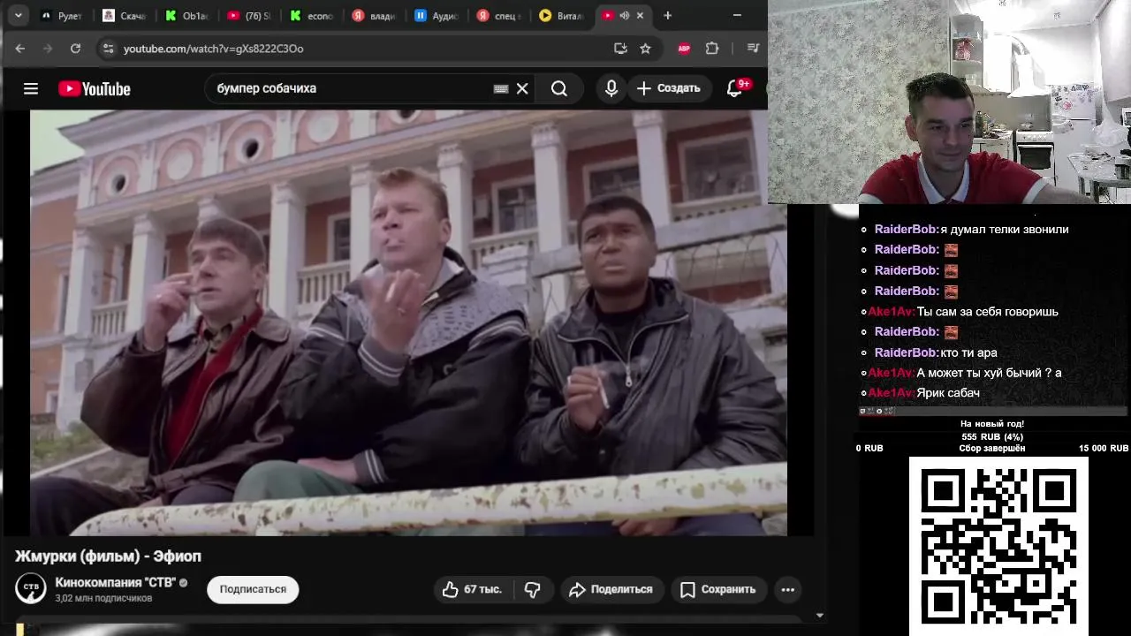Open Кинокомпания СТВ channel avatar
This screenshot has height=636, width=1131.
31,588
